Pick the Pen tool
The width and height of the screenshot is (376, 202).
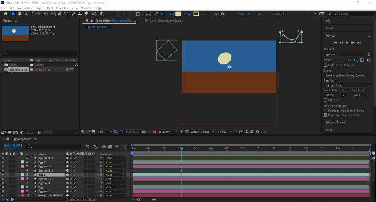60,14
